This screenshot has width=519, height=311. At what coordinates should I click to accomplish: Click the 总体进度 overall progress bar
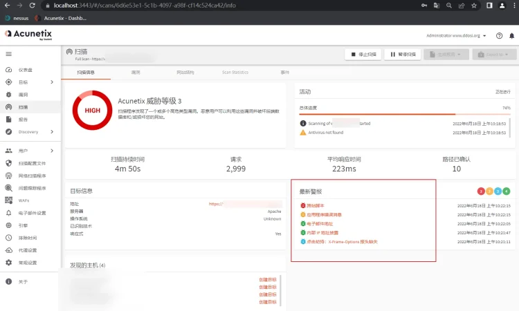tap(405, 114)
